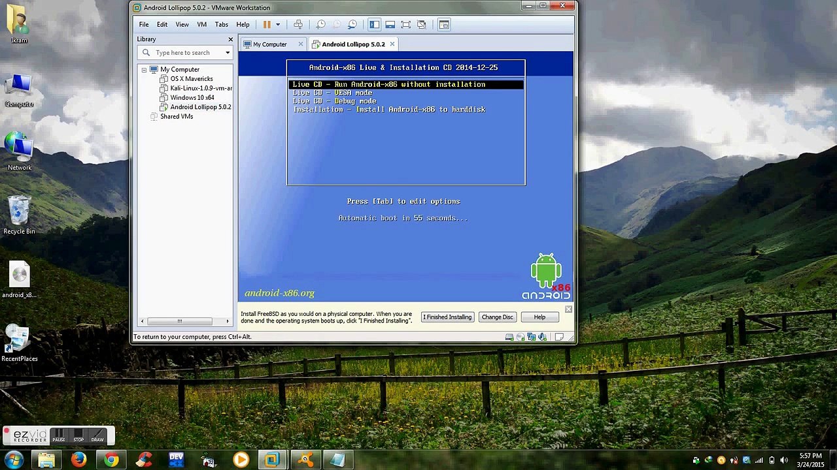Pause the ezvid recording
Image resolution: width=837 pixels, height=470 pixels.
(59, 435)
